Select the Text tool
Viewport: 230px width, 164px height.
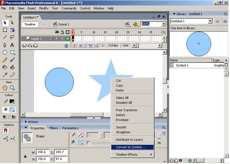click(x=12, y=45)
